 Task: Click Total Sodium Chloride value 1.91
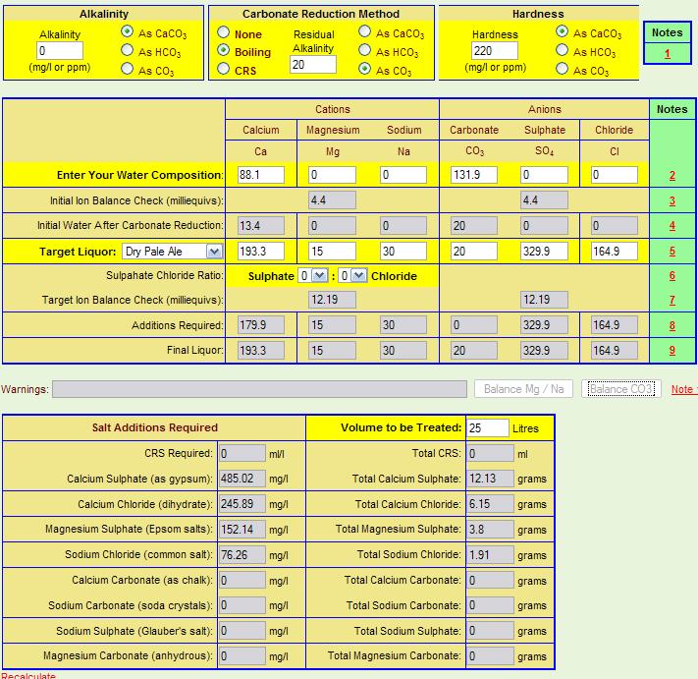(490, 554)
